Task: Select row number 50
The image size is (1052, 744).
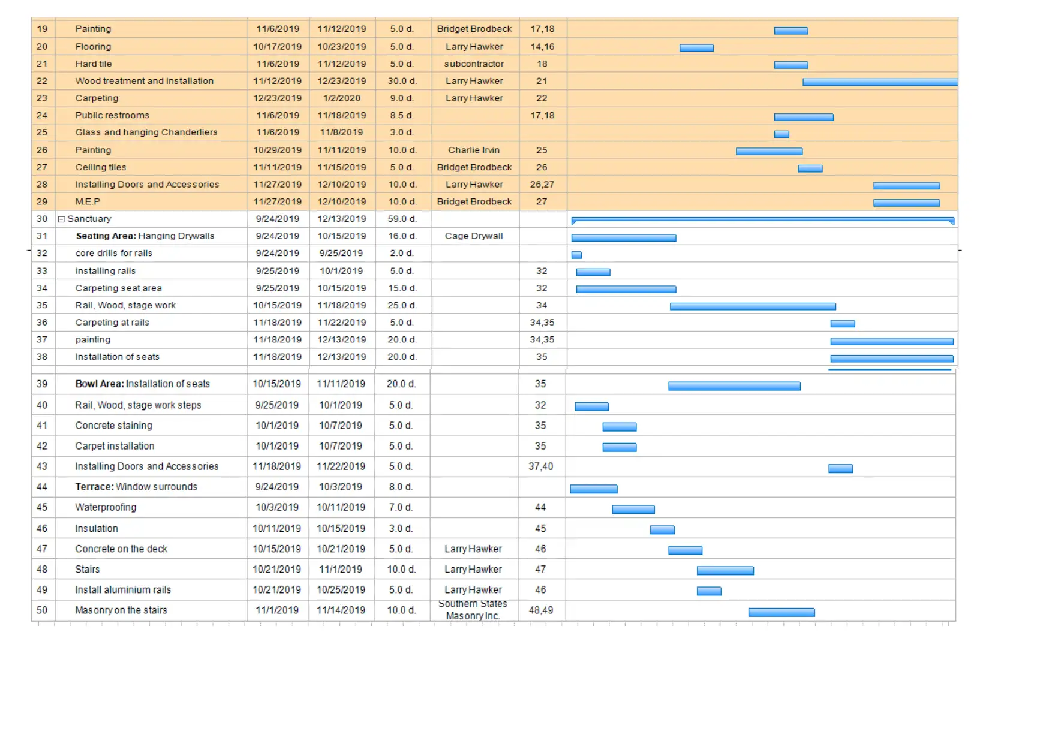Action: 42,610
